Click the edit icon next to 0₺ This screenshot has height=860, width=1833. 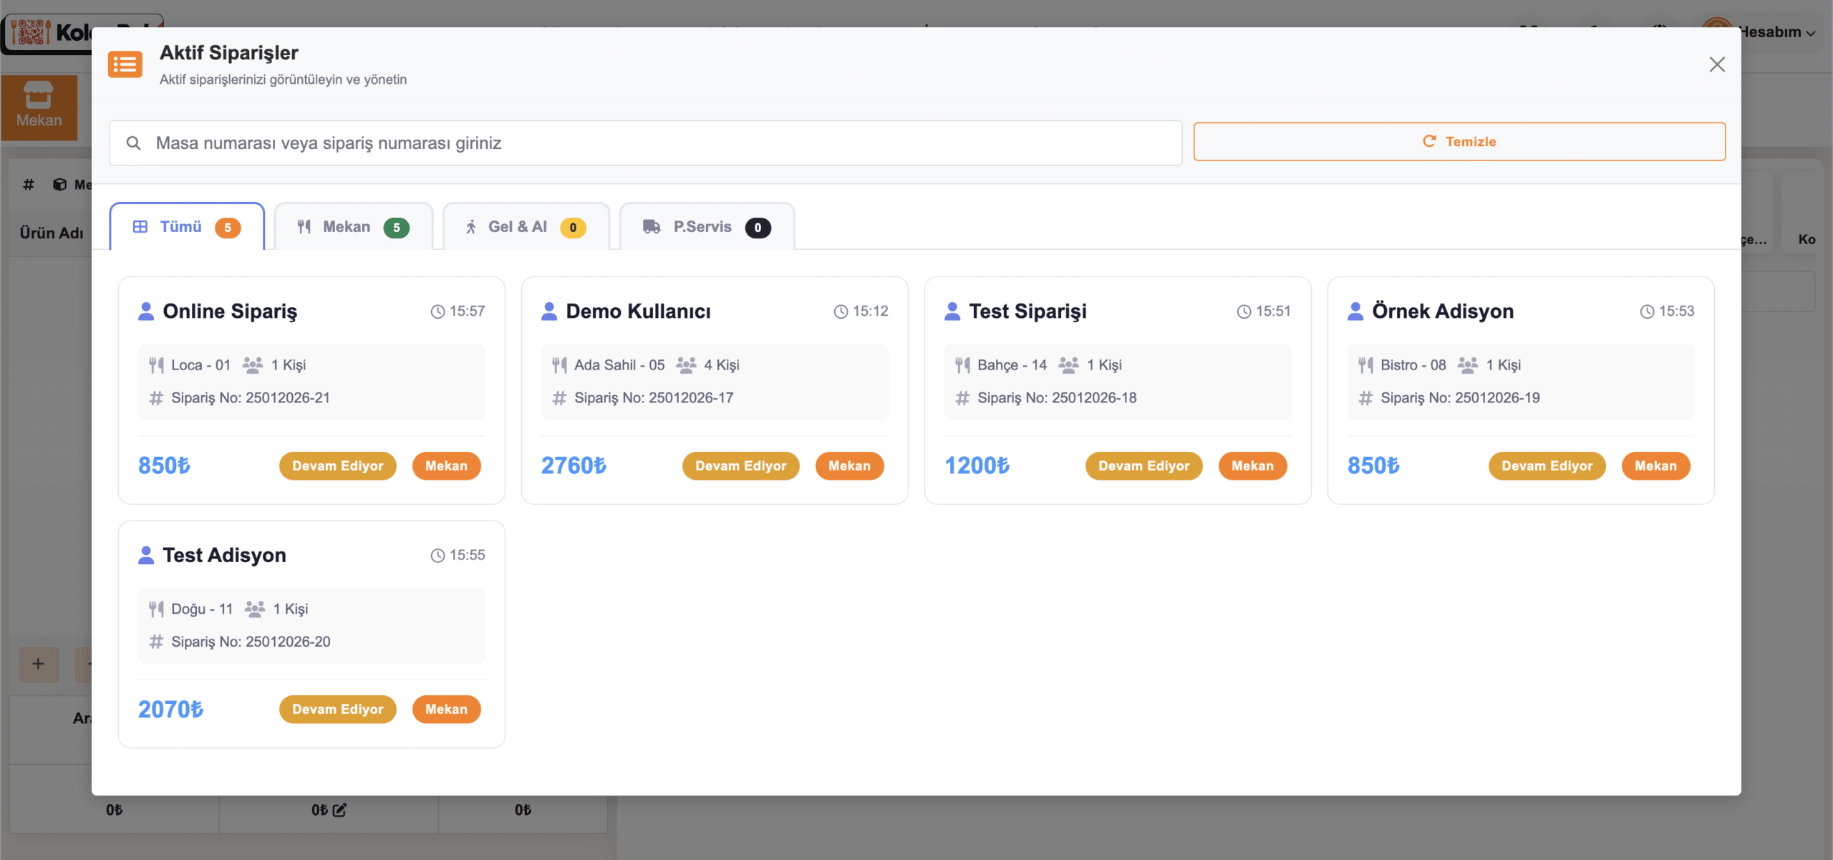[339, 810]
